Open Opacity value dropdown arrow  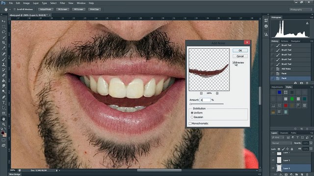click(311, 143)
